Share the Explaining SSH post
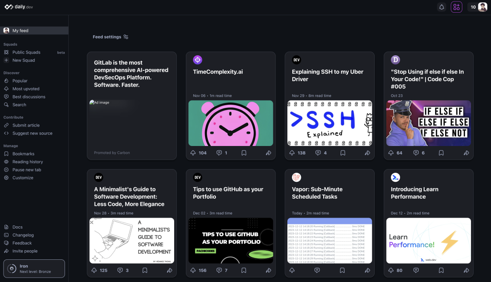The height and width of the screenshot is (282, 491). [x=367, y=153]
